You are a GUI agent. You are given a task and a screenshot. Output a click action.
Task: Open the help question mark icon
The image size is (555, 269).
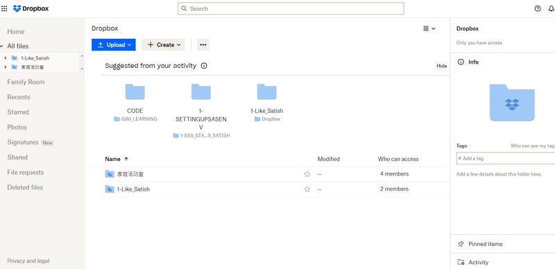click(538, 9)
